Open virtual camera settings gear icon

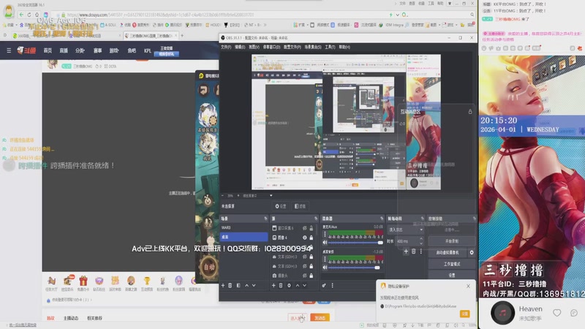click(472, 252)
